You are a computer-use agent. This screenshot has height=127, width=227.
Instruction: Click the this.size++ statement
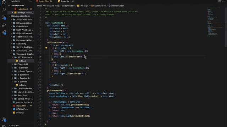coord(56,85)
